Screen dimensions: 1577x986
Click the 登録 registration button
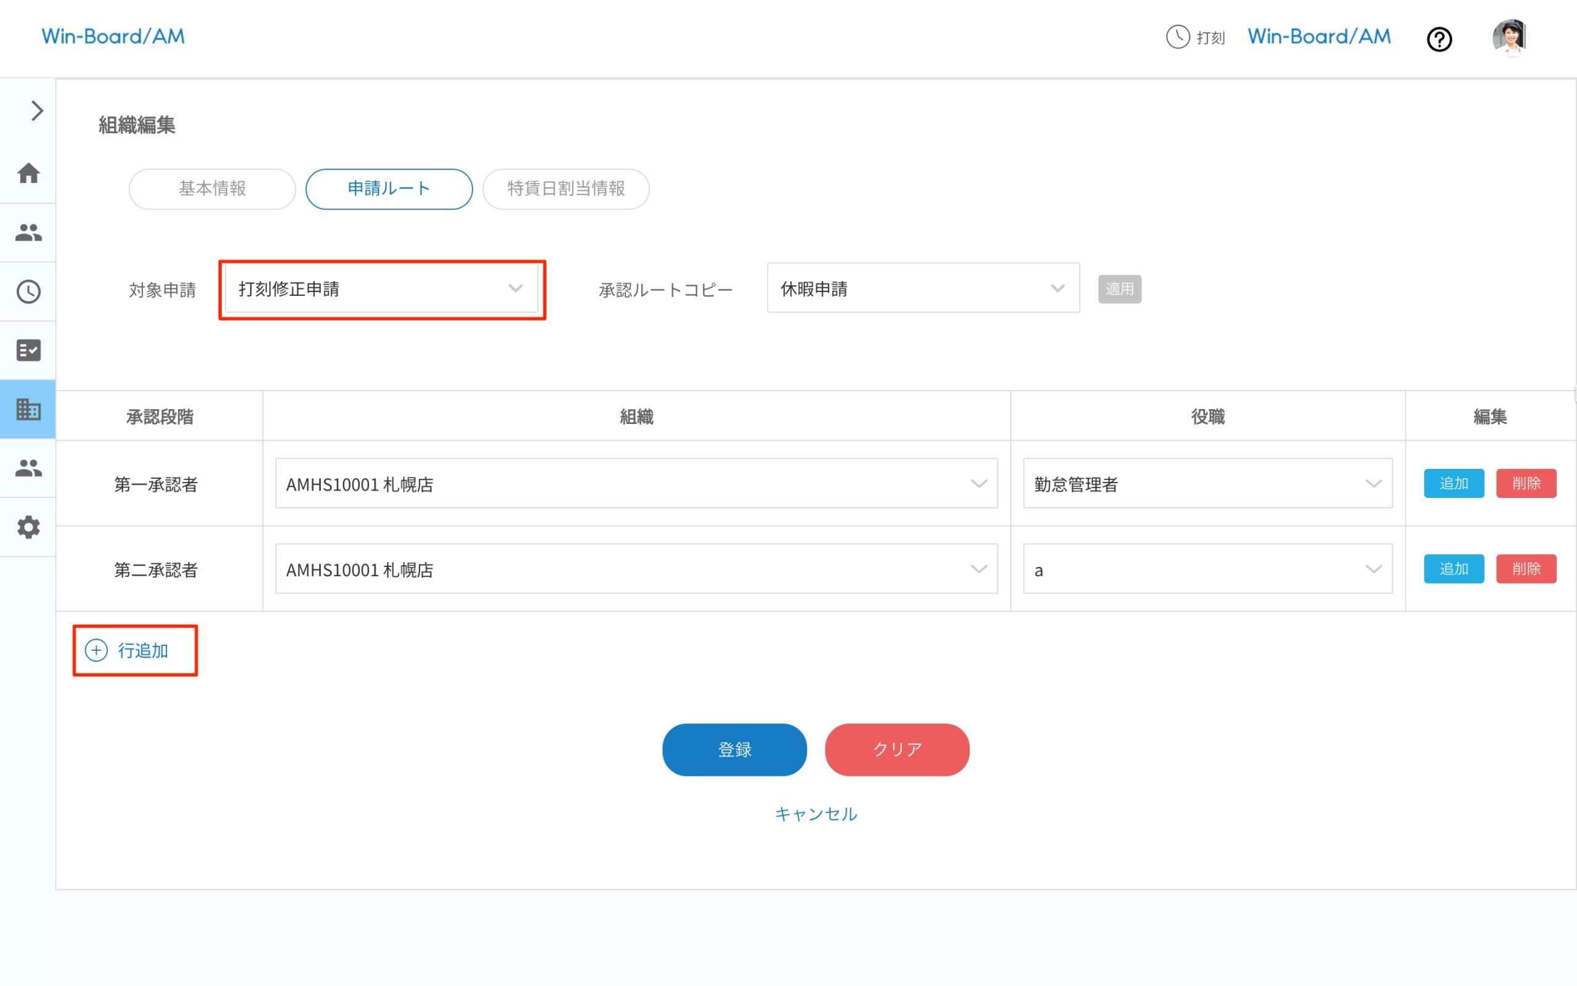tap(734, 749)
